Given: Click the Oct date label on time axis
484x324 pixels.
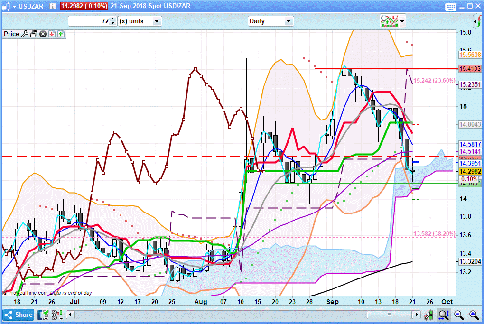Looking at the screenshot, I should (447, 302).
